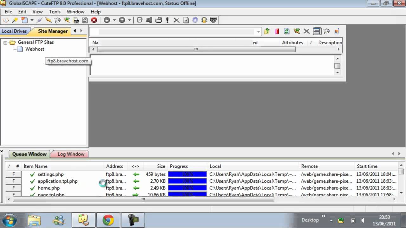
Task: Click the New document toolbar icon
Action: click(x=24, y=20)
